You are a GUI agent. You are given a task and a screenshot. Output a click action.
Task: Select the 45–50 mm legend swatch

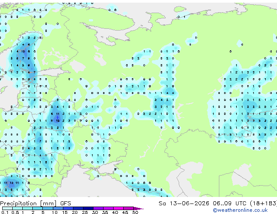(128, 208)
